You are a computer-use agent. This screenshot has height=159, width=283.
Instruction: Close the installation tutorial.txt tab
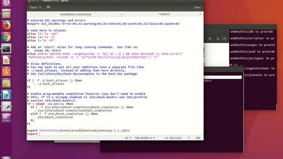(122, 14)
